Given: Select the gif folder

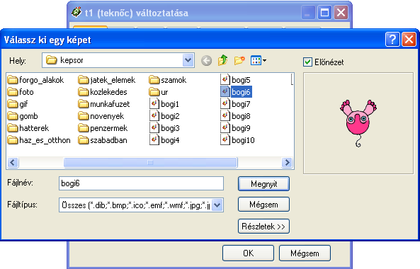Looking at the screenshot, I should (18, 104).
